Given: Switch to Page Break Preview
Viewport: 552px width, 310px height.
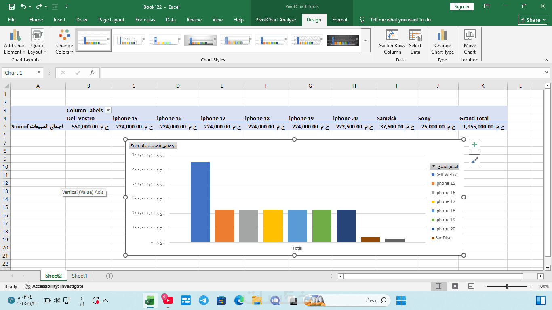Looking at the screenshot, I should click(471, 286).
